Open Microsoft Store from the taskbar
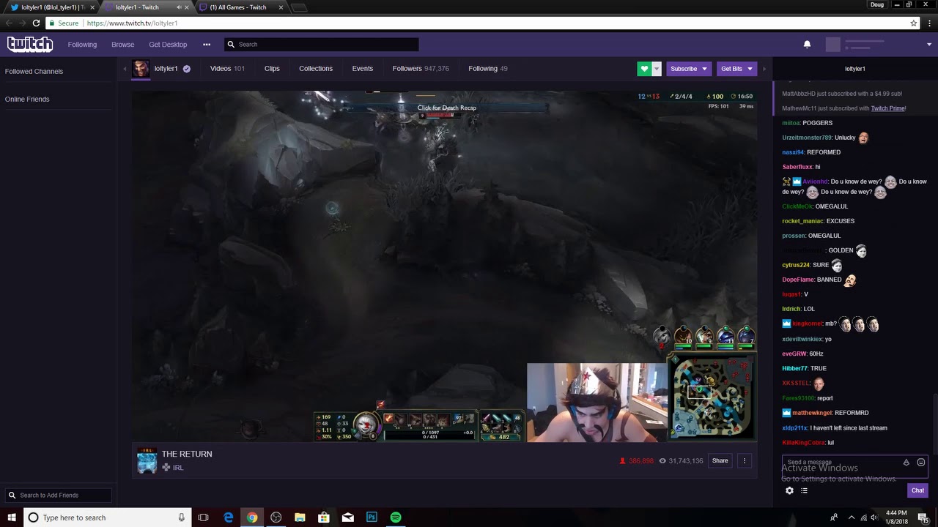The width and height of the screenshot is (938, 527). coord(324,517)
